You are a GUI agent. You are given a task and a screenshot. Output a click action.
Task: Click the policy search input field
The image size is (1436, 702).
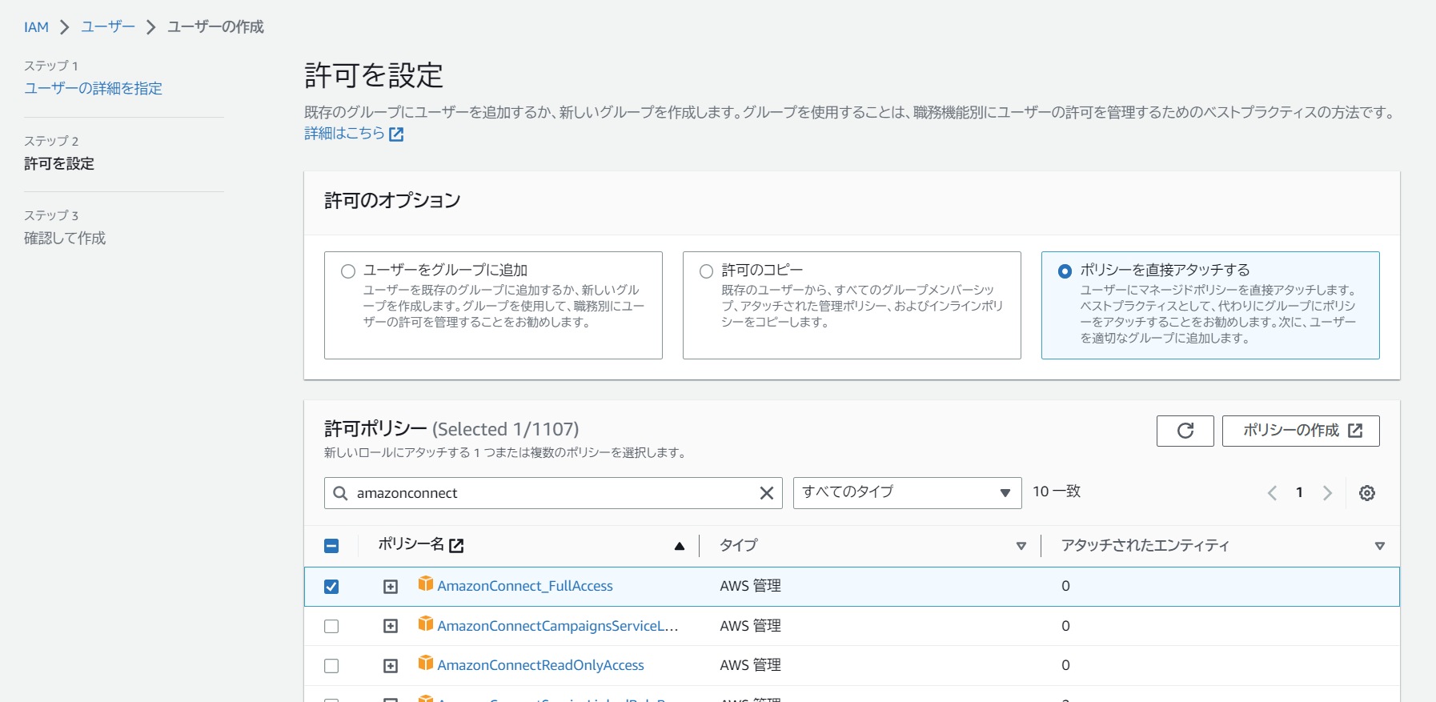coord(553,493)
